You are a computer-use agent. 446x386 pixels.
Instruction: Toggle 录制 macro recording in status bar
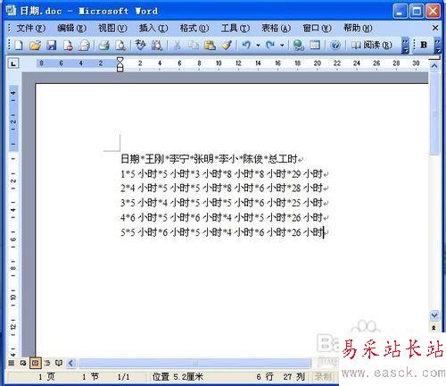[323, 377]
